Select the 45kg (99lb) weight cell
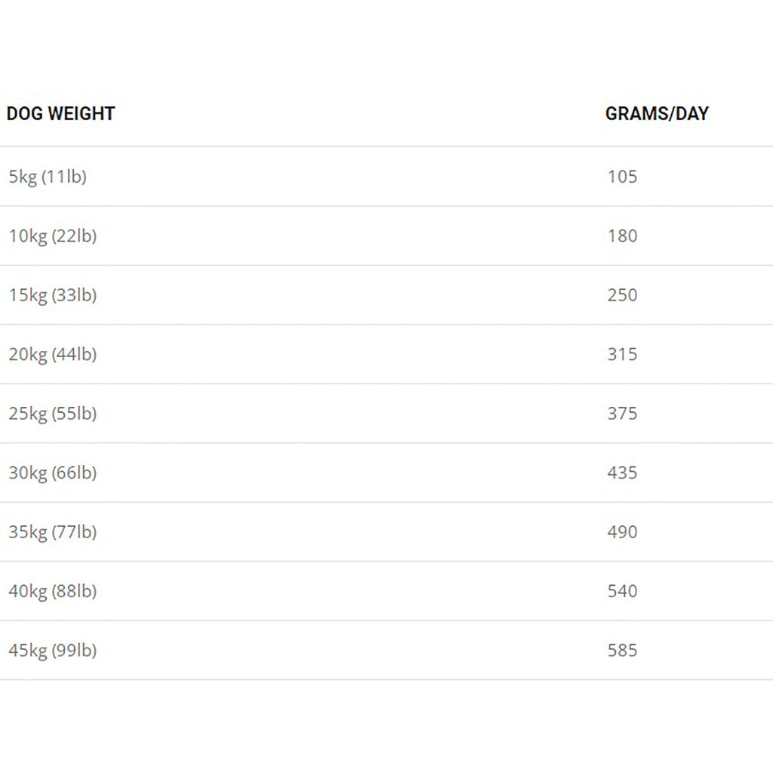This screenshot has height=773, width=773. coord(53,650)
